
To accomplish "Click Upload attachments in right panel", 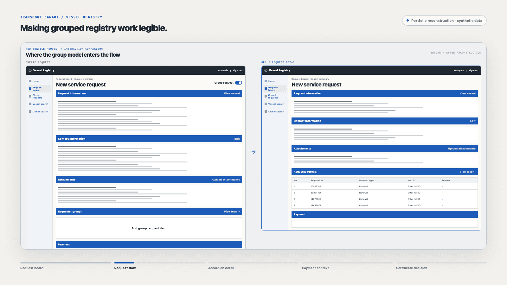I will (462, 149).
